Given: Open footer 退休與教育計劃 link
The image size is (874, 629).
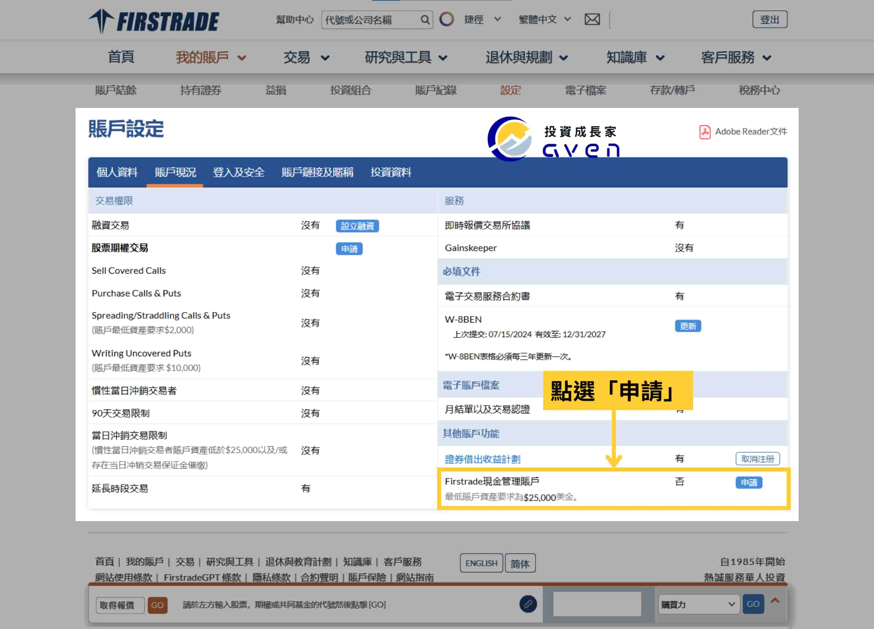Looking at the screenshot, I should (298, 562).
